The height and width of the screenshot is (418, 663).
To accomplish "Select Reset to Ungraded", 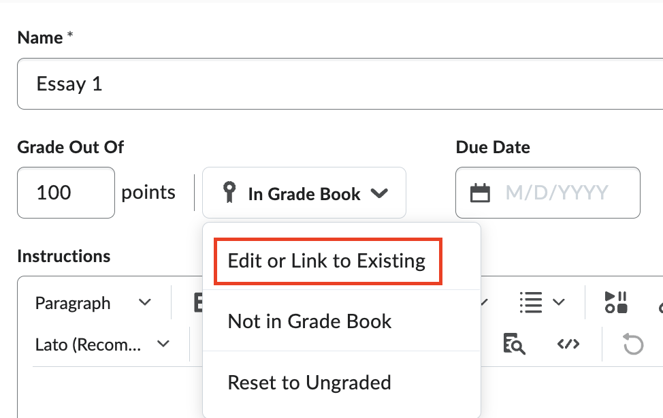I will (x=309, y=382).
